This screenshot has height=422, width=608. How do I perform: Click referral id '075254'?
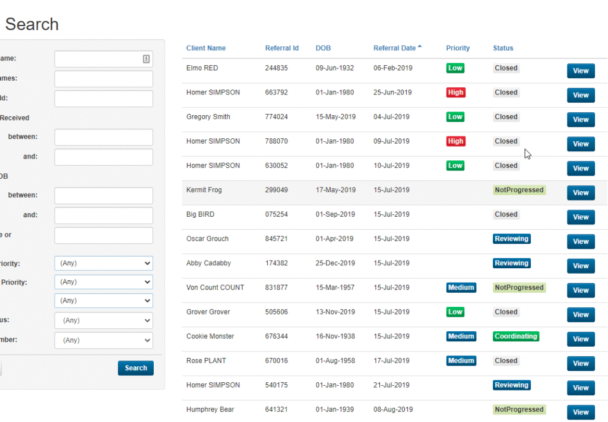click(277, 215)
